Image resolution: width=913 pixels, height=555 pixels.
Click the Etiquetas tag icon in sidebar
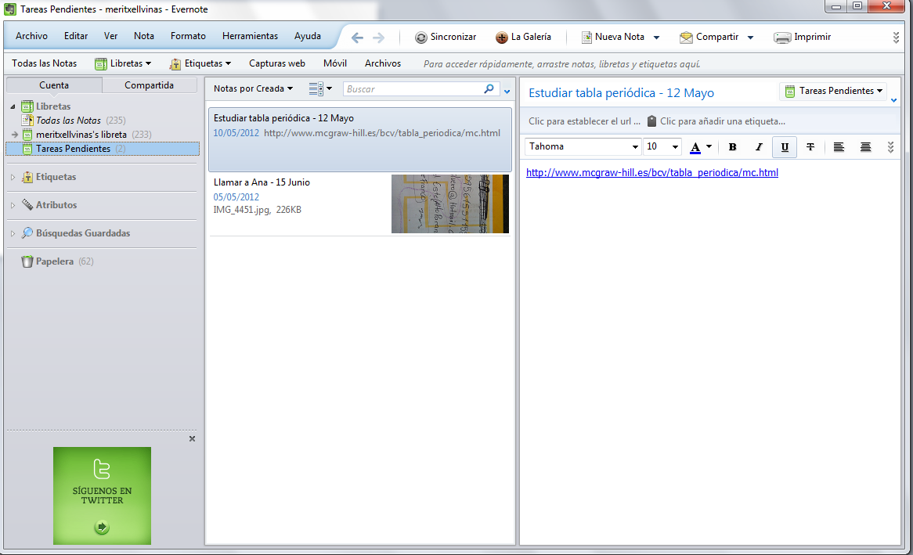(x=27, y=177)
